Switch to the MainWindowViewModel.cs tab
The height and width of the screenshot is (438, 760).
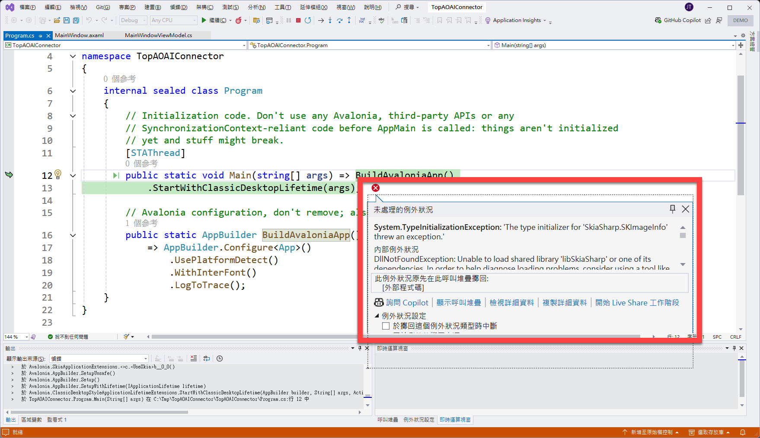[x=159, y=35]
